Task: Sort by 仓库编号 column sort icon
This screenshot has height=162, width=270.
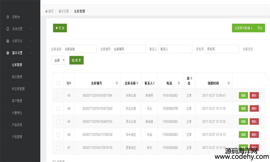Action: (x=117, y=83)
